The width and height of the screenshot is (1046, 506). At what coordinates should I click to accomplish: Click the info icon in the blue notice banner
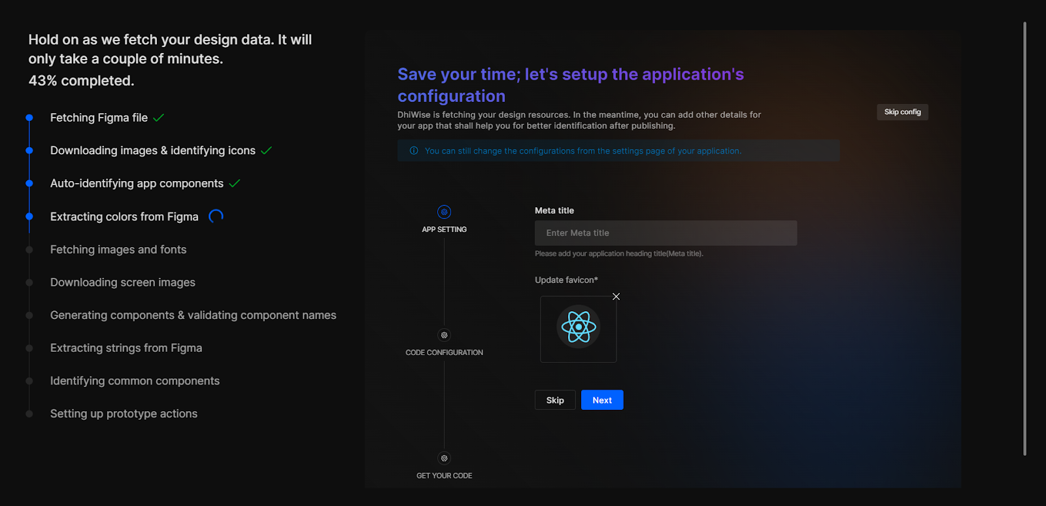point(414,151)
